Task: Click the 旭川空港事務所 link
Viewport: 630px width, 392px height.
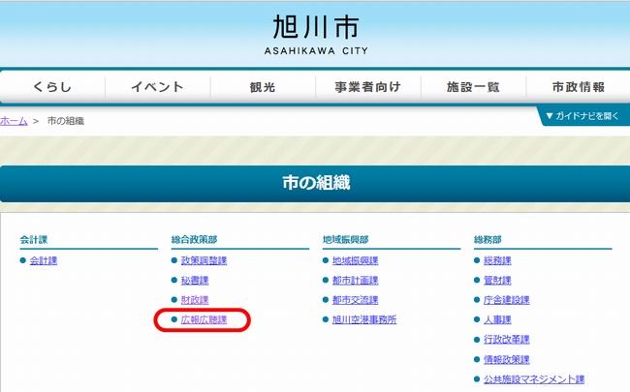Action: tap(363, 319)
